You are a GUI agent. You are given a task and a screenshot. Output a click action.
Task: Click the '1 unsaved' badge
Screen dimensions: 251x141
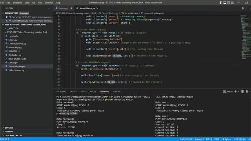click(x=24, y=13)
